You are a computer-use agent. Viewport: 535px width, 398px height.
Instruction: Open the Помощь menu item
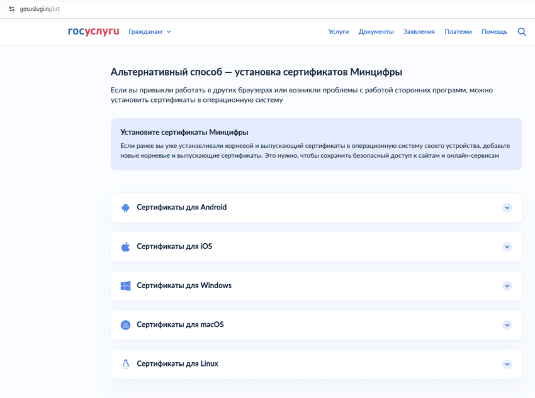494,31
